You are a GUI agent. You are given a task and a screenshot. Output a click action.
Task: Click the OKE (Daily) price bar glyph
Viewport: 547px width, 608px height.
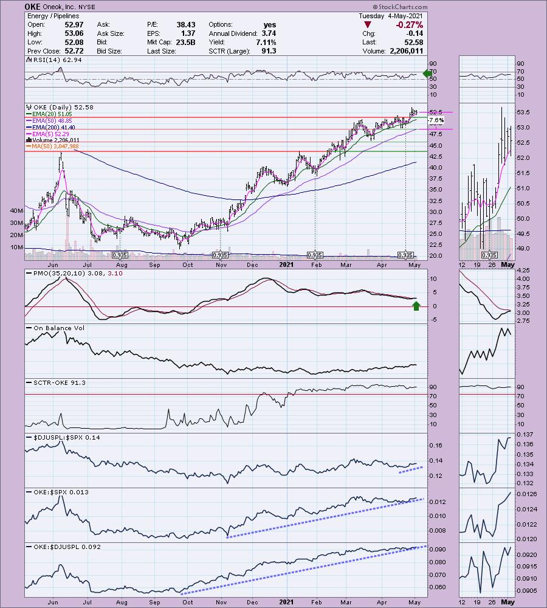pyautogui.click(x=29, y=107)
